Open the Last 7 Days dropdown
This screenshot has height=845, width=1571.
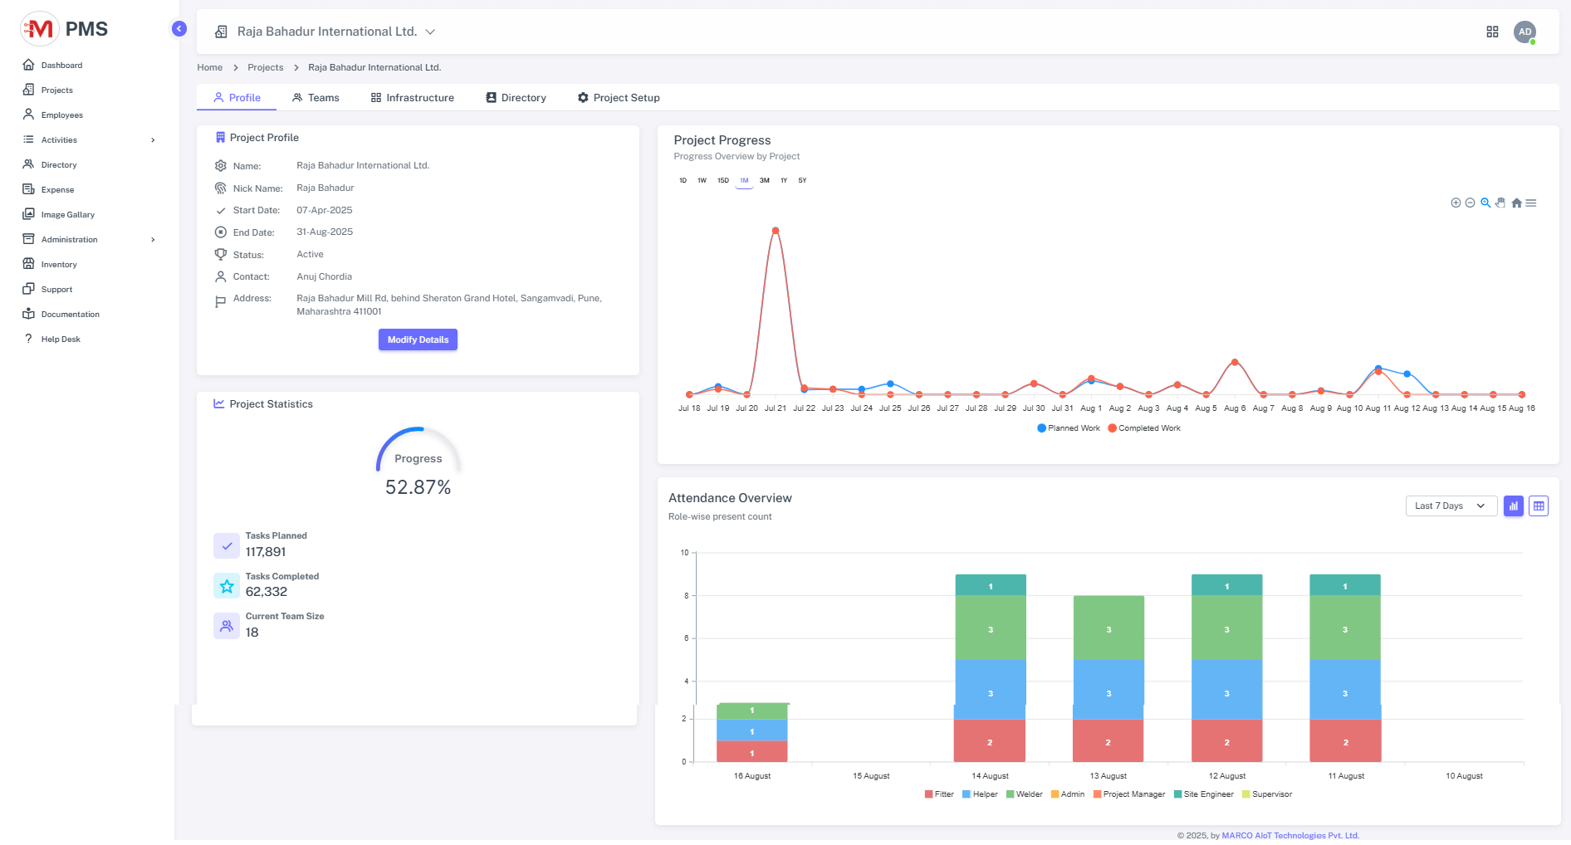click(1450, 506)
